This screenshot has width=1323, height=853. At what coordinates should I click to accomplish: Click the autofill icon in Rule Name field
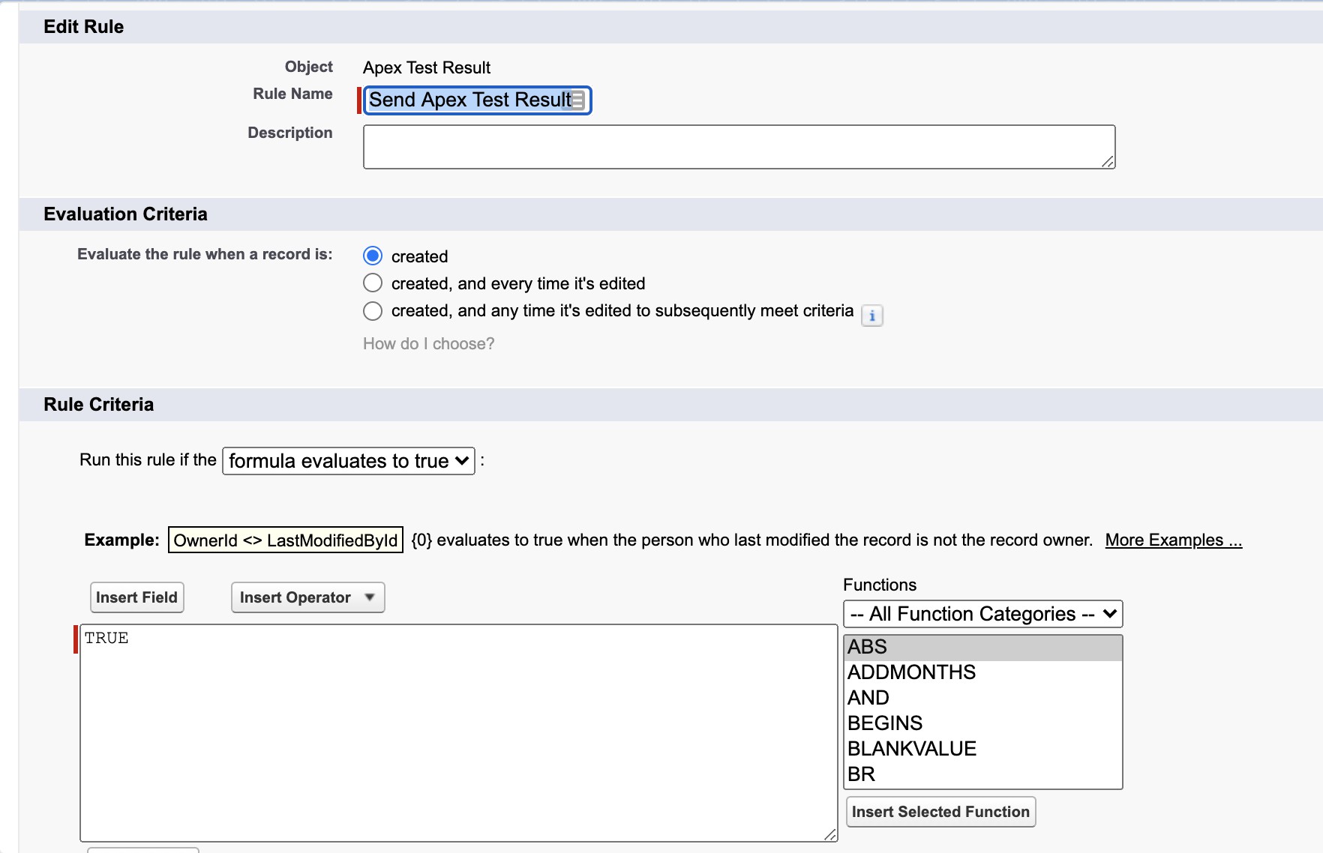coord(577,100)
